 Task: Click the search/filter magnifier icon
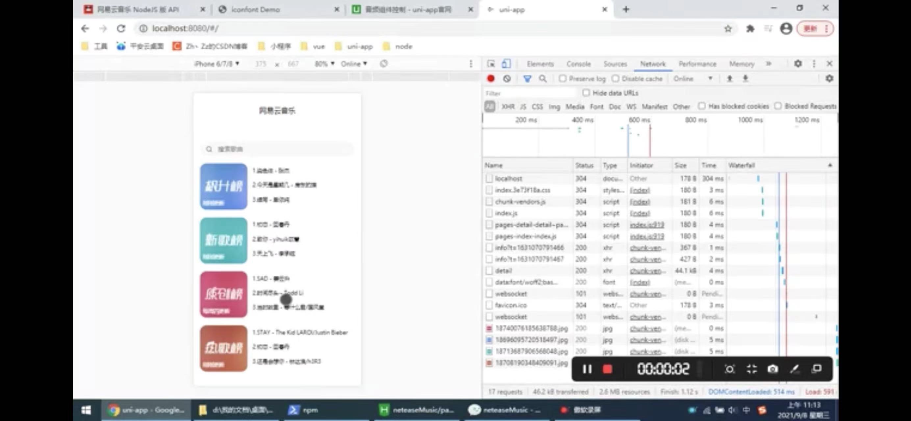(x=542, y=78)
